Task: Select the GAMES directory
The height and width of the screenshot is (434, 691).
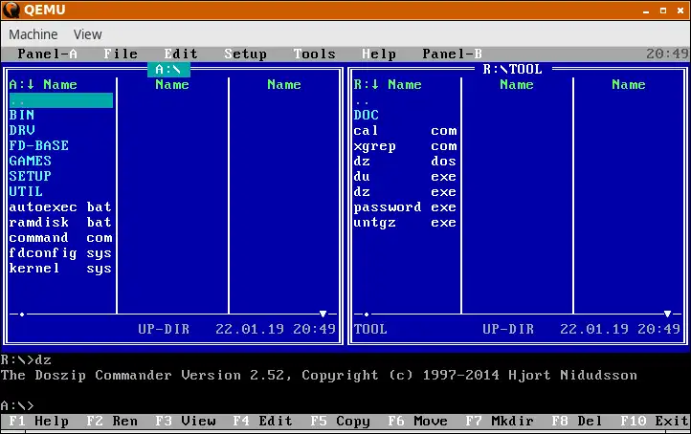Action: click(30, 162)
